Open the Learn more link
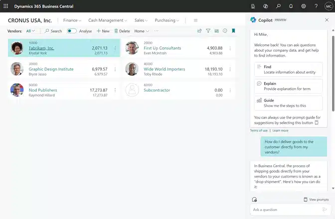 click(x=280, y=130)
